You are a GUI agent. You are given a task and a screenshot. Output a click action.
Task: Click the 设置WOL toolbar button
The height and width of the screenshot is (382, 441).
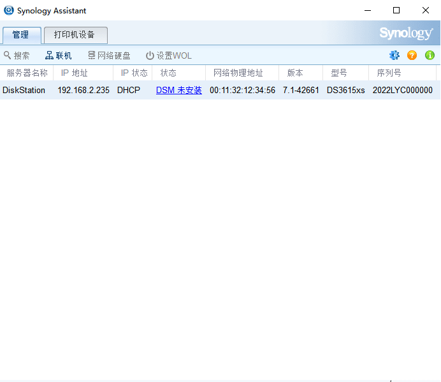pos(169,55)
